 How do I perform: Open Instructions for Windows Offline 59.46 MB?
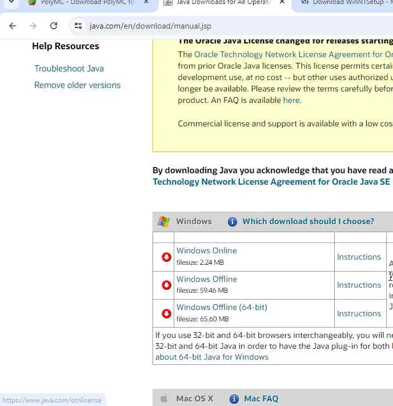[x=359, y=285]
